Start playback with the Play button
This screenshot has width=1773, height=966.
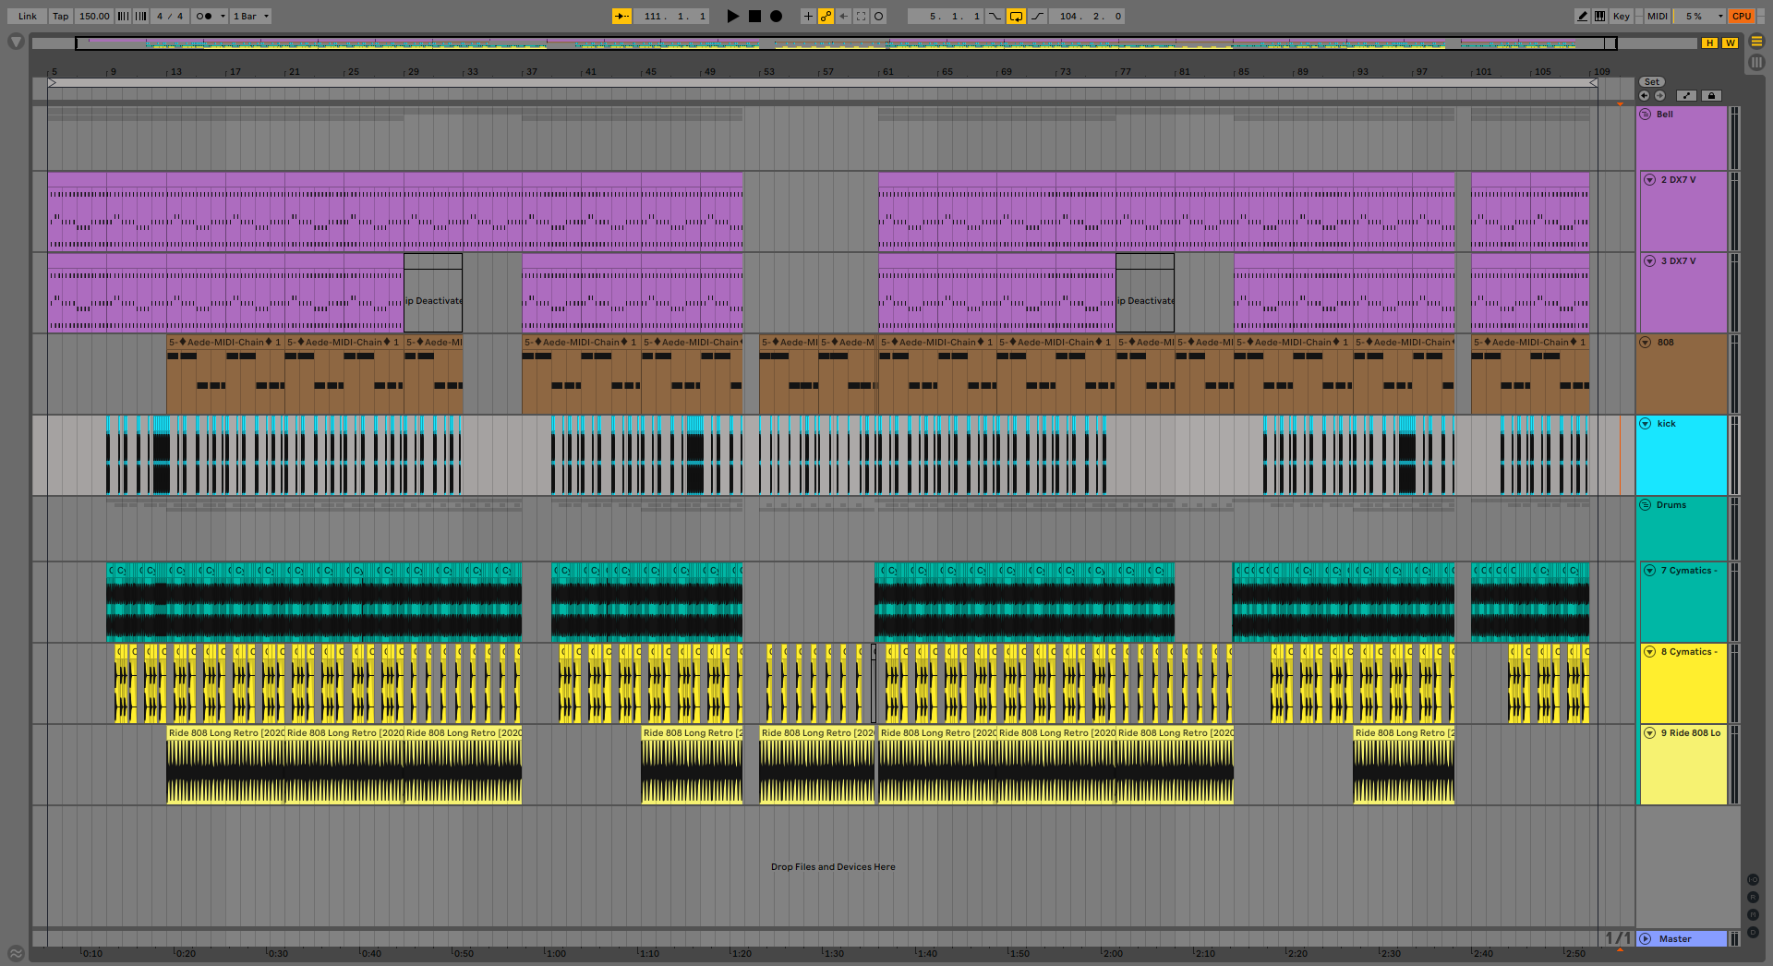click(x=733, y=16)
